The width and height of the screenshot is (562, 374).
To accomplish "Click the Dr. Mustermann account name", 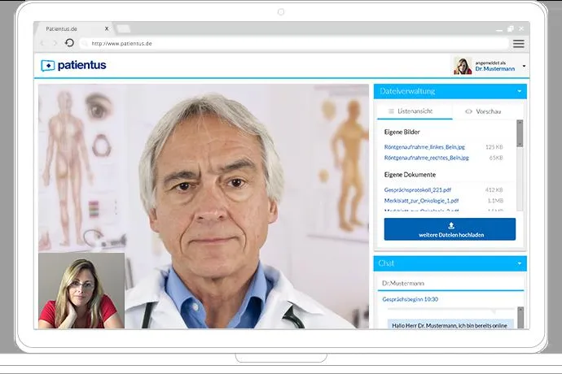I will coord(495,69).
